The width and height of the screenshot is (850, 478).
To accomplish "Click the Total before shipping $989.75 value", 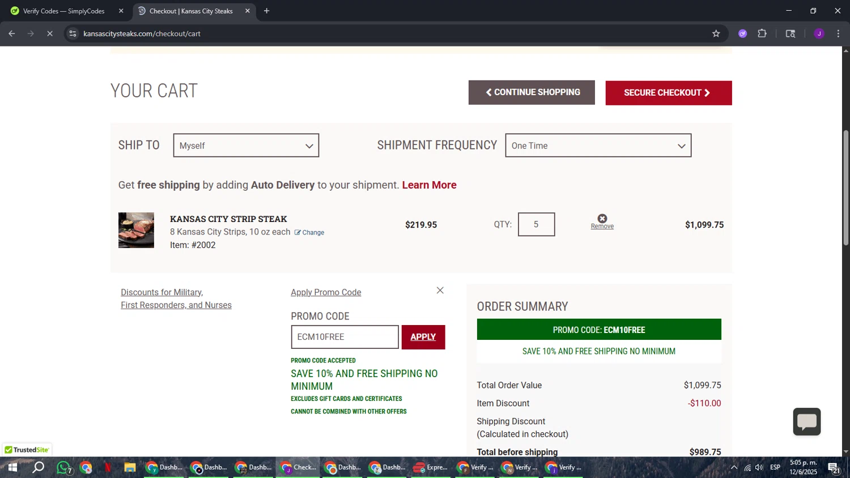I will coord(705,452).
